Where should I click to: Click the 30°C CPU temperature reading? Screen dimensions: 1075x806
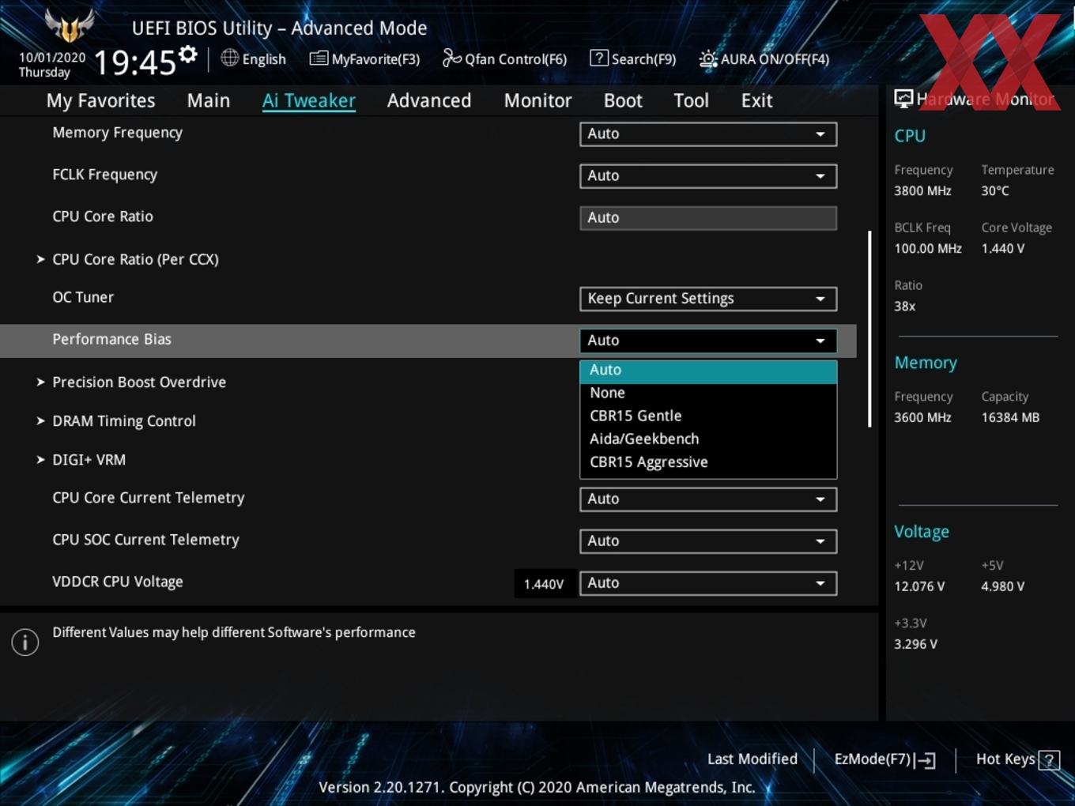point(995,190)
